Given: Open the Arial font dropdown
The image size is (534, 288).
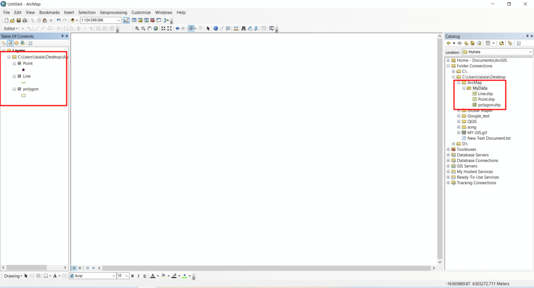Looking at the screenshot, I should click(x=113, y=276).
